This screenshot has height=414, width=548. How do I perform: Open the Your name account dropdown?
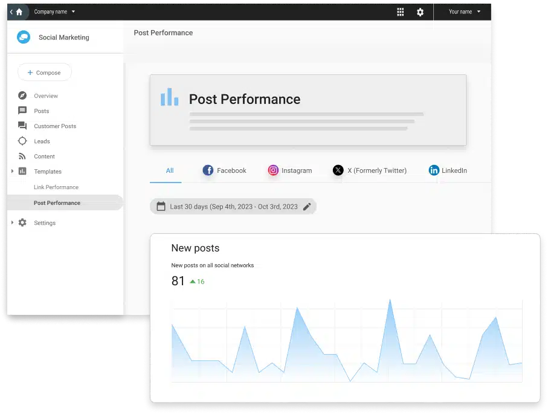465,11
